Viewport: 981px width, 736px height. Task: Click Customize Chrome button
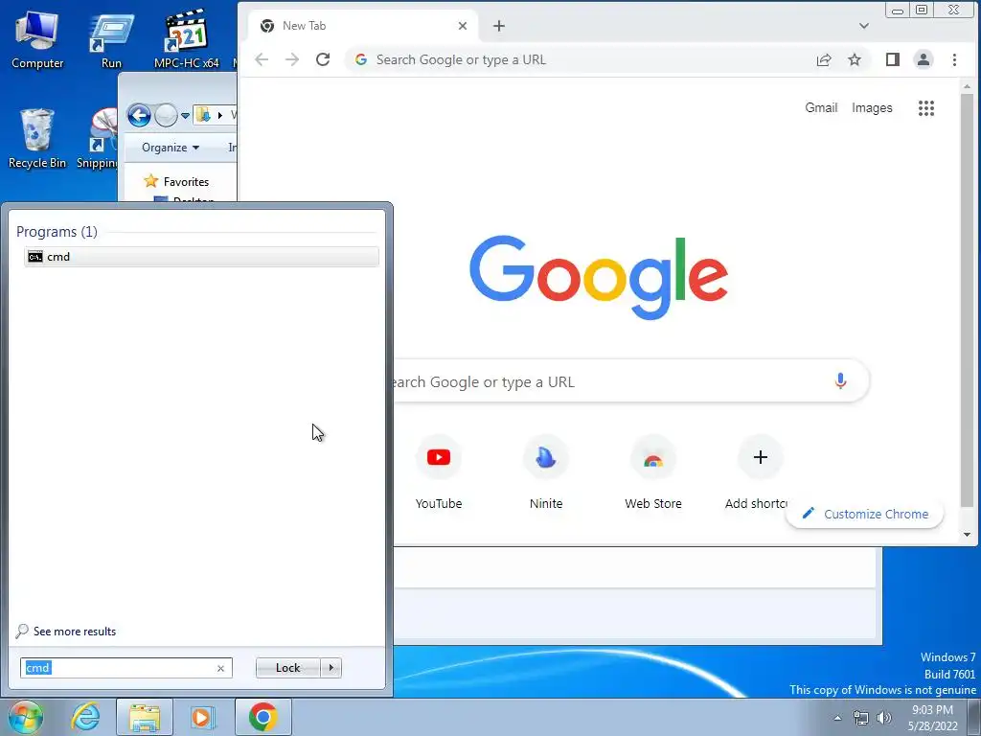click(865, 514)
